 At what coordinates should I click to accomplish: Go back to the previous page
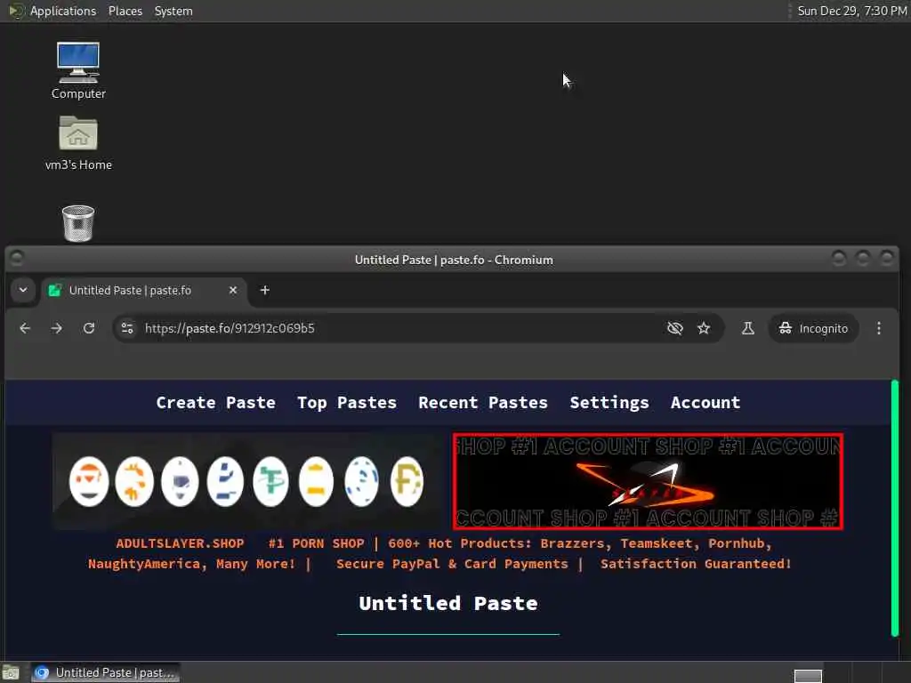[25, 329]
